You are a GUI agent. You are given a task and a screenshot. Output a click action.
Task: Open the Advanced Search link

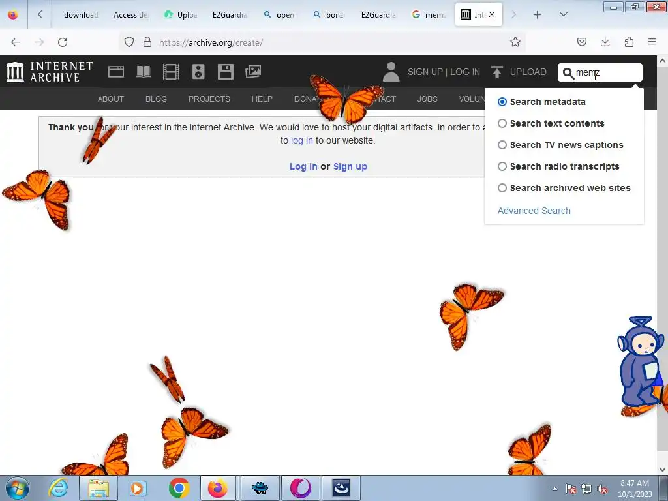click(534, 211)
